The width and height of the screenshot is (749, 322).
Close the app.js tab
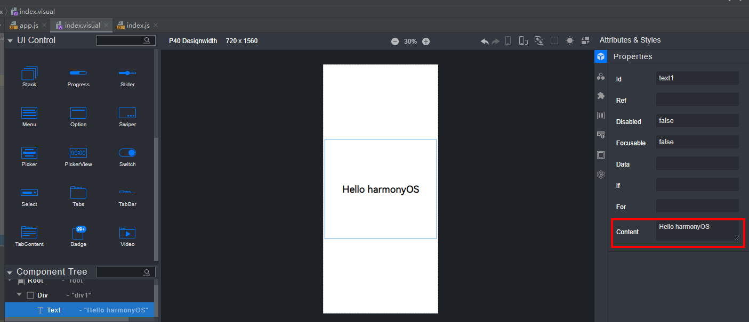click(x=44, y=25)
